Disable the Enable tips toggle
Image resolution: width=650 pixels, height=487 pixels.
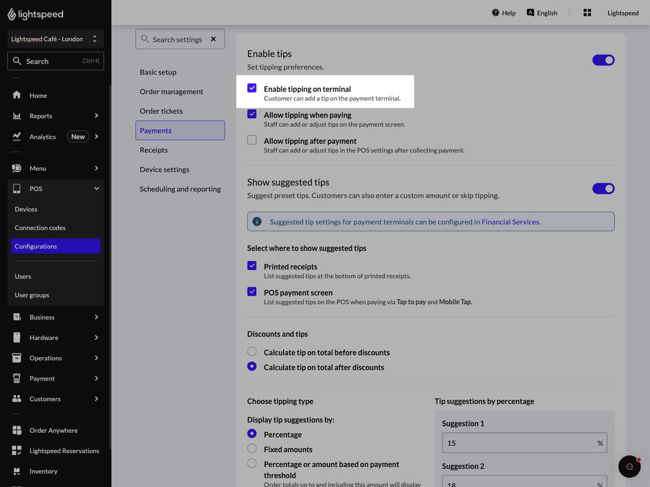[603, 60]
